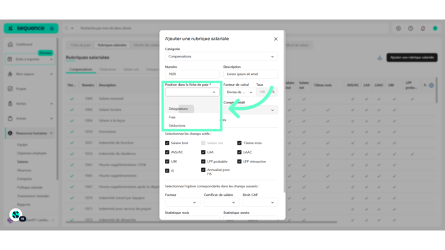Open Absences submenu item
This screenshot has width=445, height=250.
(x=24, y=171)
